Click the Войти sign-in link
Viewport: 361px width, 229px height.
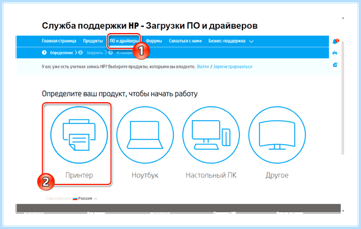click(203, 67)
